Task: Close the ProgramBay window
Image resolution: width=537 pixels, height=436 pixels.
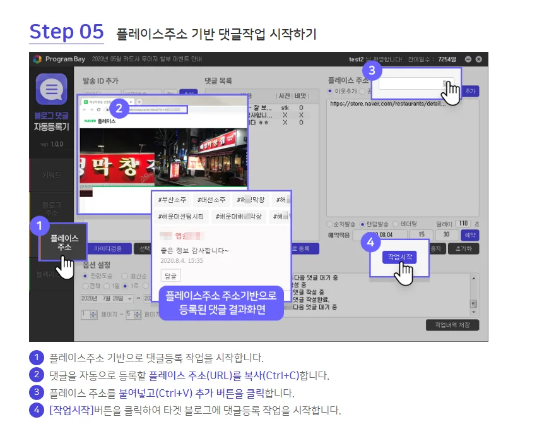Action: tap(478, 59)
